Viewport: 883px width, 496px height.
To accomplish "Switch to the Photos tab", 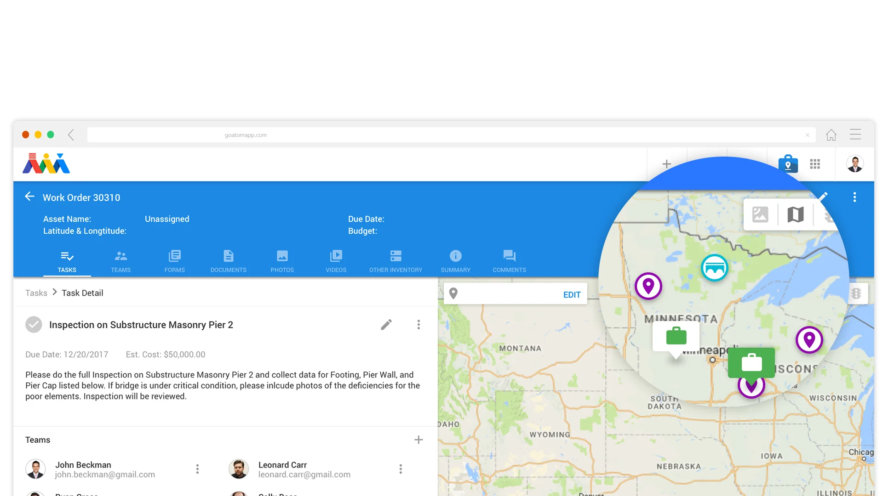I will coord(282,262).
